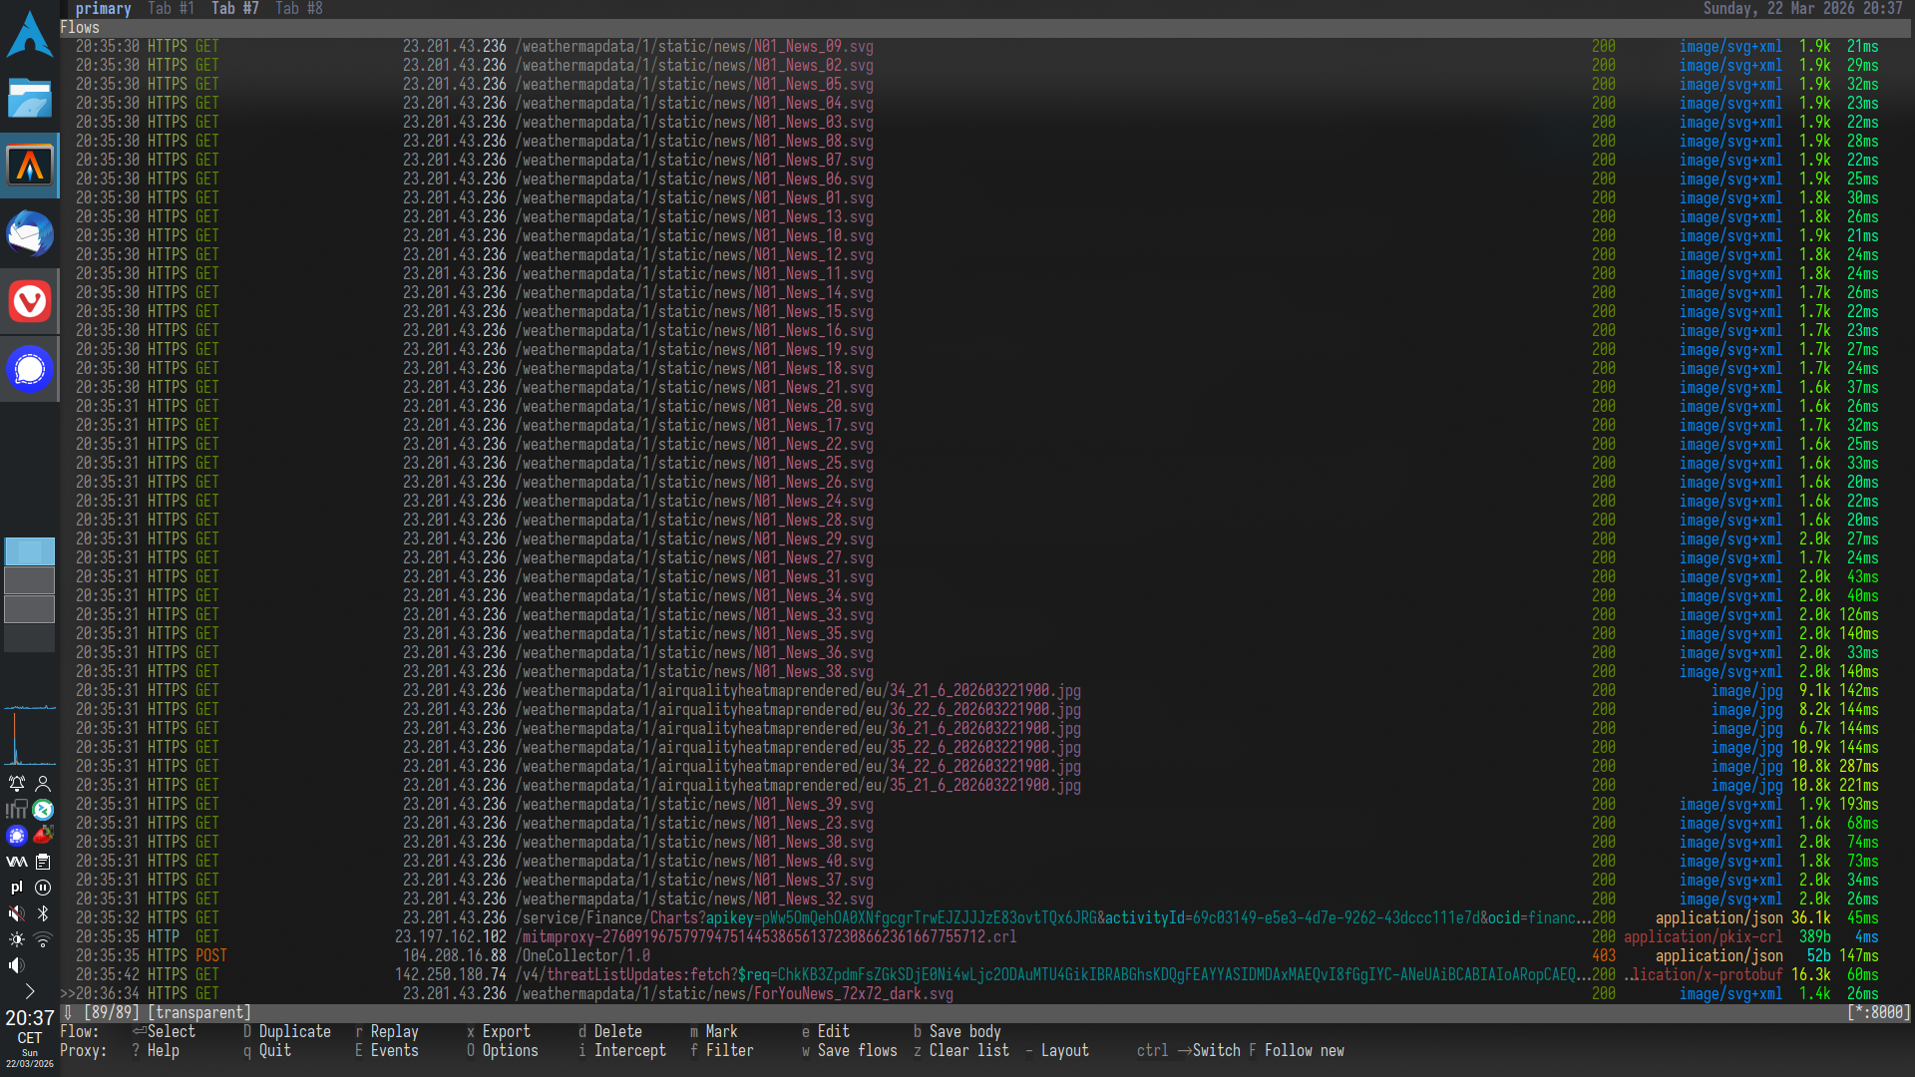Click the pause toggle in the tray

tap(43, 888)
